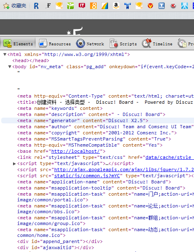Screen dimensions: 194x252
Task: Select the msapplication-task name=动态 row
Action: (106, 232)
